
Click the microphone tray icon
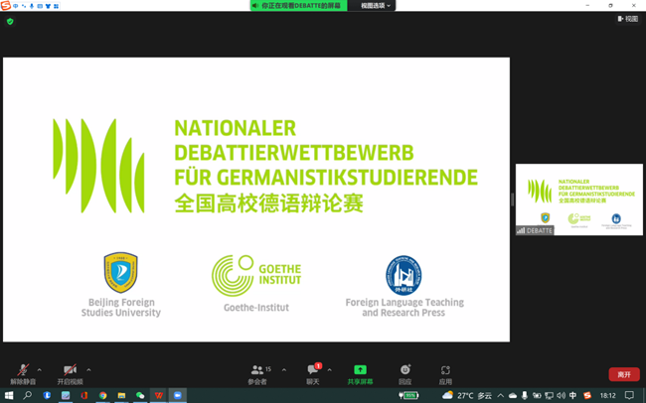tap(525, 396)
